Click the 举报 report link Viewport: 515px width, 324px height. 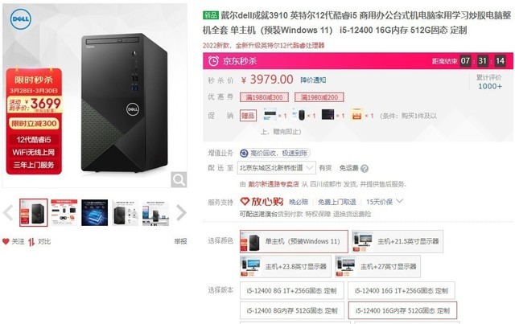tap(180, 242)
